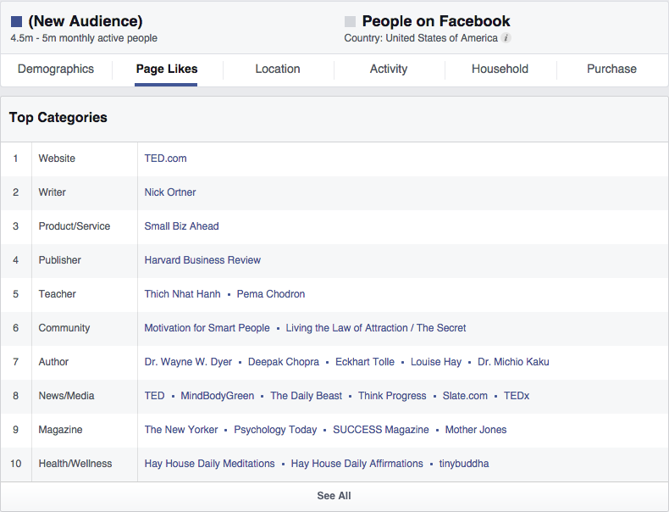Open The New Yorker link
This screenshot has height=512, width=669.
tap(181, 430)
